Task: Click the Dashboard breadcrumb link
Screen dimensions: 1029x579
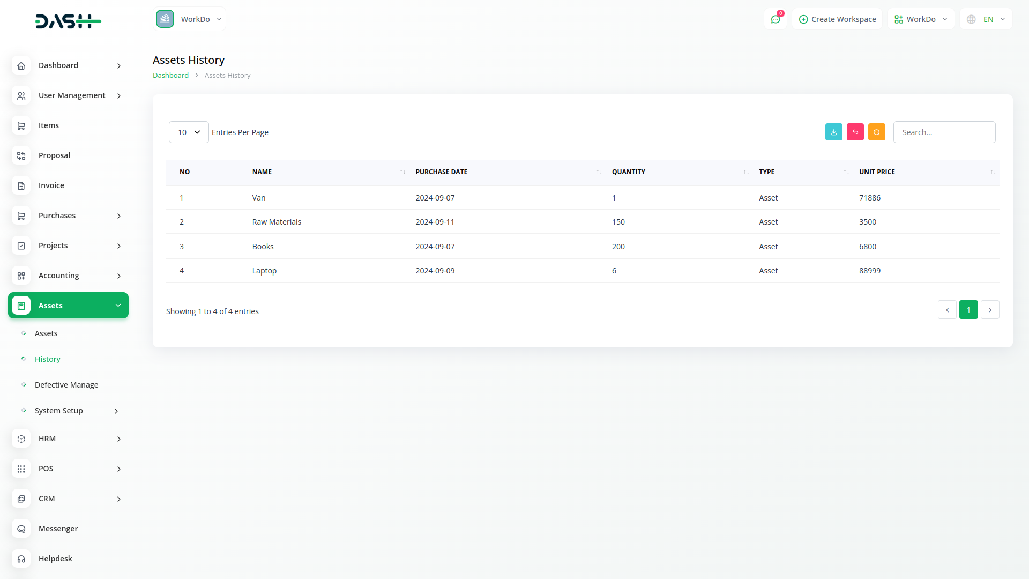Action: click(x=170, y=76)
